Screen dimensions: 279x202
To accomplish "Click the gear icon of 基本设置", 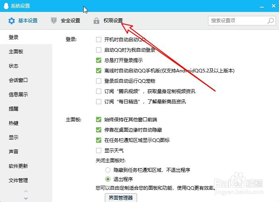I will 12,21.
